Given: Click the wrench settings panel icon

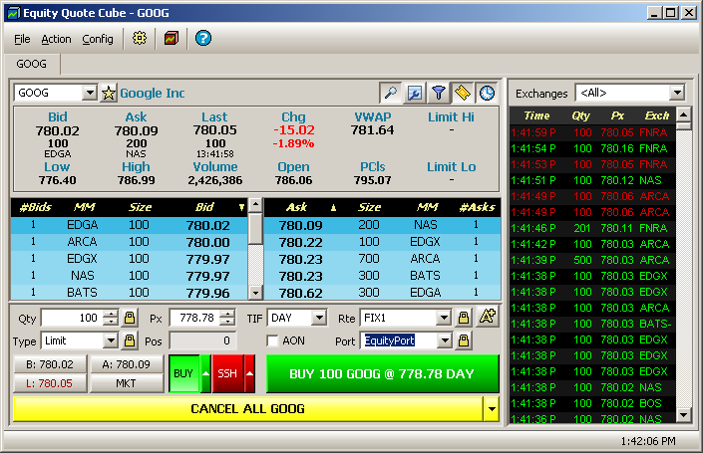Looking at the screenshot, I should pyautogui.click(x=415, y=94).
